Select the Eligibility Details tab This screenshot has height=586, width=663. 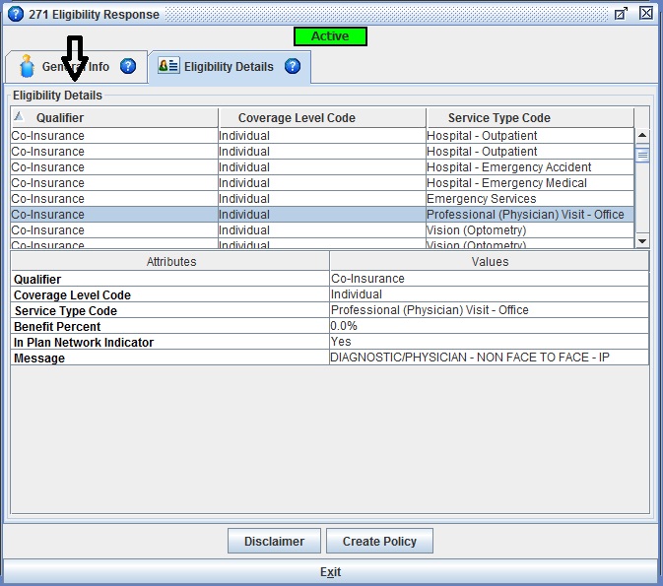(x=229, y=67)
